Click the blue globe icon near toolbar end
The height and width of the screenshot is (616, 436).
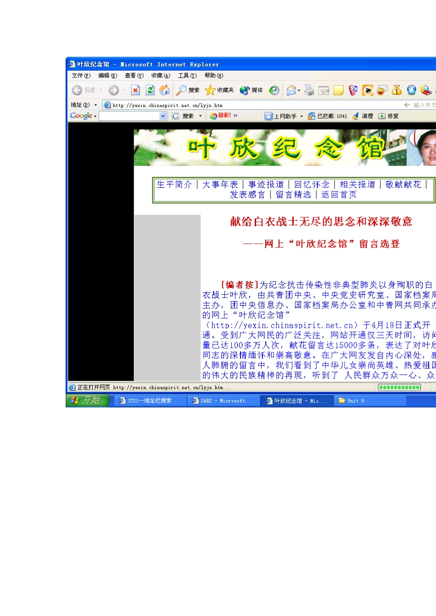coord(412,90)
